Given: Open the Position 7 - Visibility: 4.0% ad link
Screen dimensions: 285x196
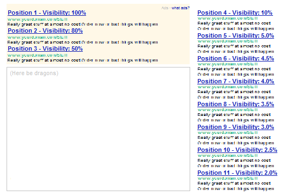Looking at the screenshot, I should click(x=236, y=81).
